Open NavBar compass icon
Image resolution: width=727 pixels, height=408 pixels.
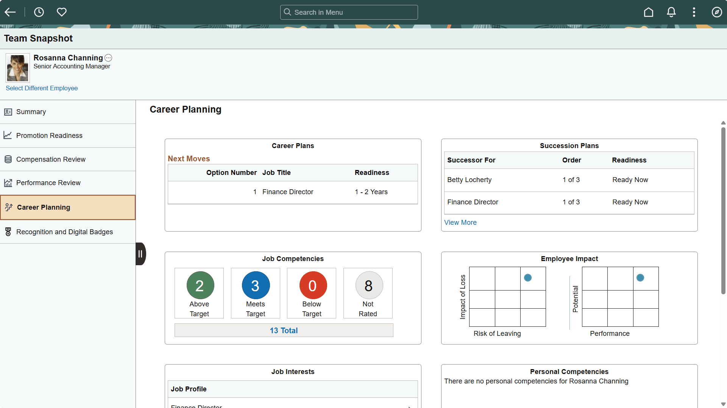(717, 12)
